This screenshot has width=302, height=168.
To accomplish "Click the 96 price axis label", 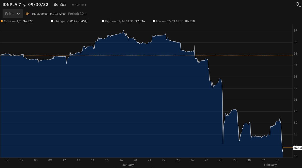I will click(296, 42).
